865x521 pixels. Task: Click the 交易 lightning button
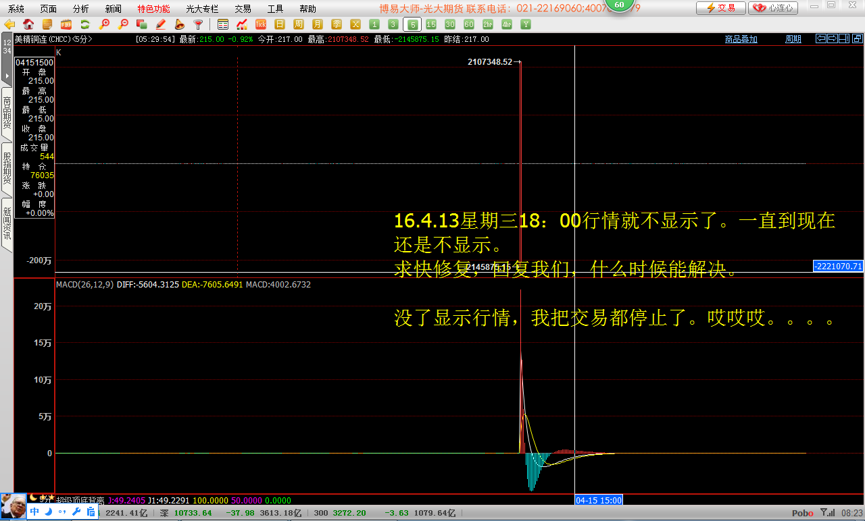click(720, 8)
